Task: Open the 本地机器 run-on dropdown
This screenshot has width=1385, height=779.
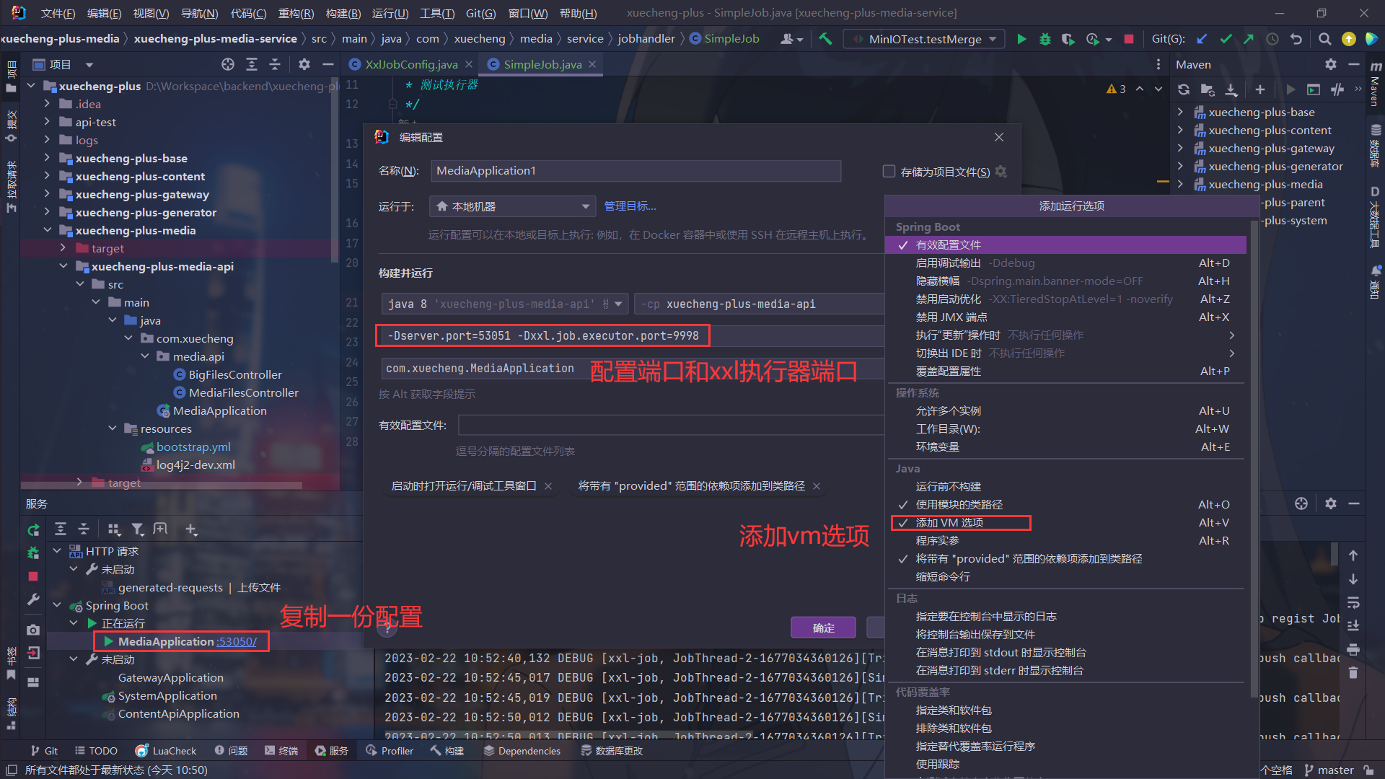Action: coord(512,206)
